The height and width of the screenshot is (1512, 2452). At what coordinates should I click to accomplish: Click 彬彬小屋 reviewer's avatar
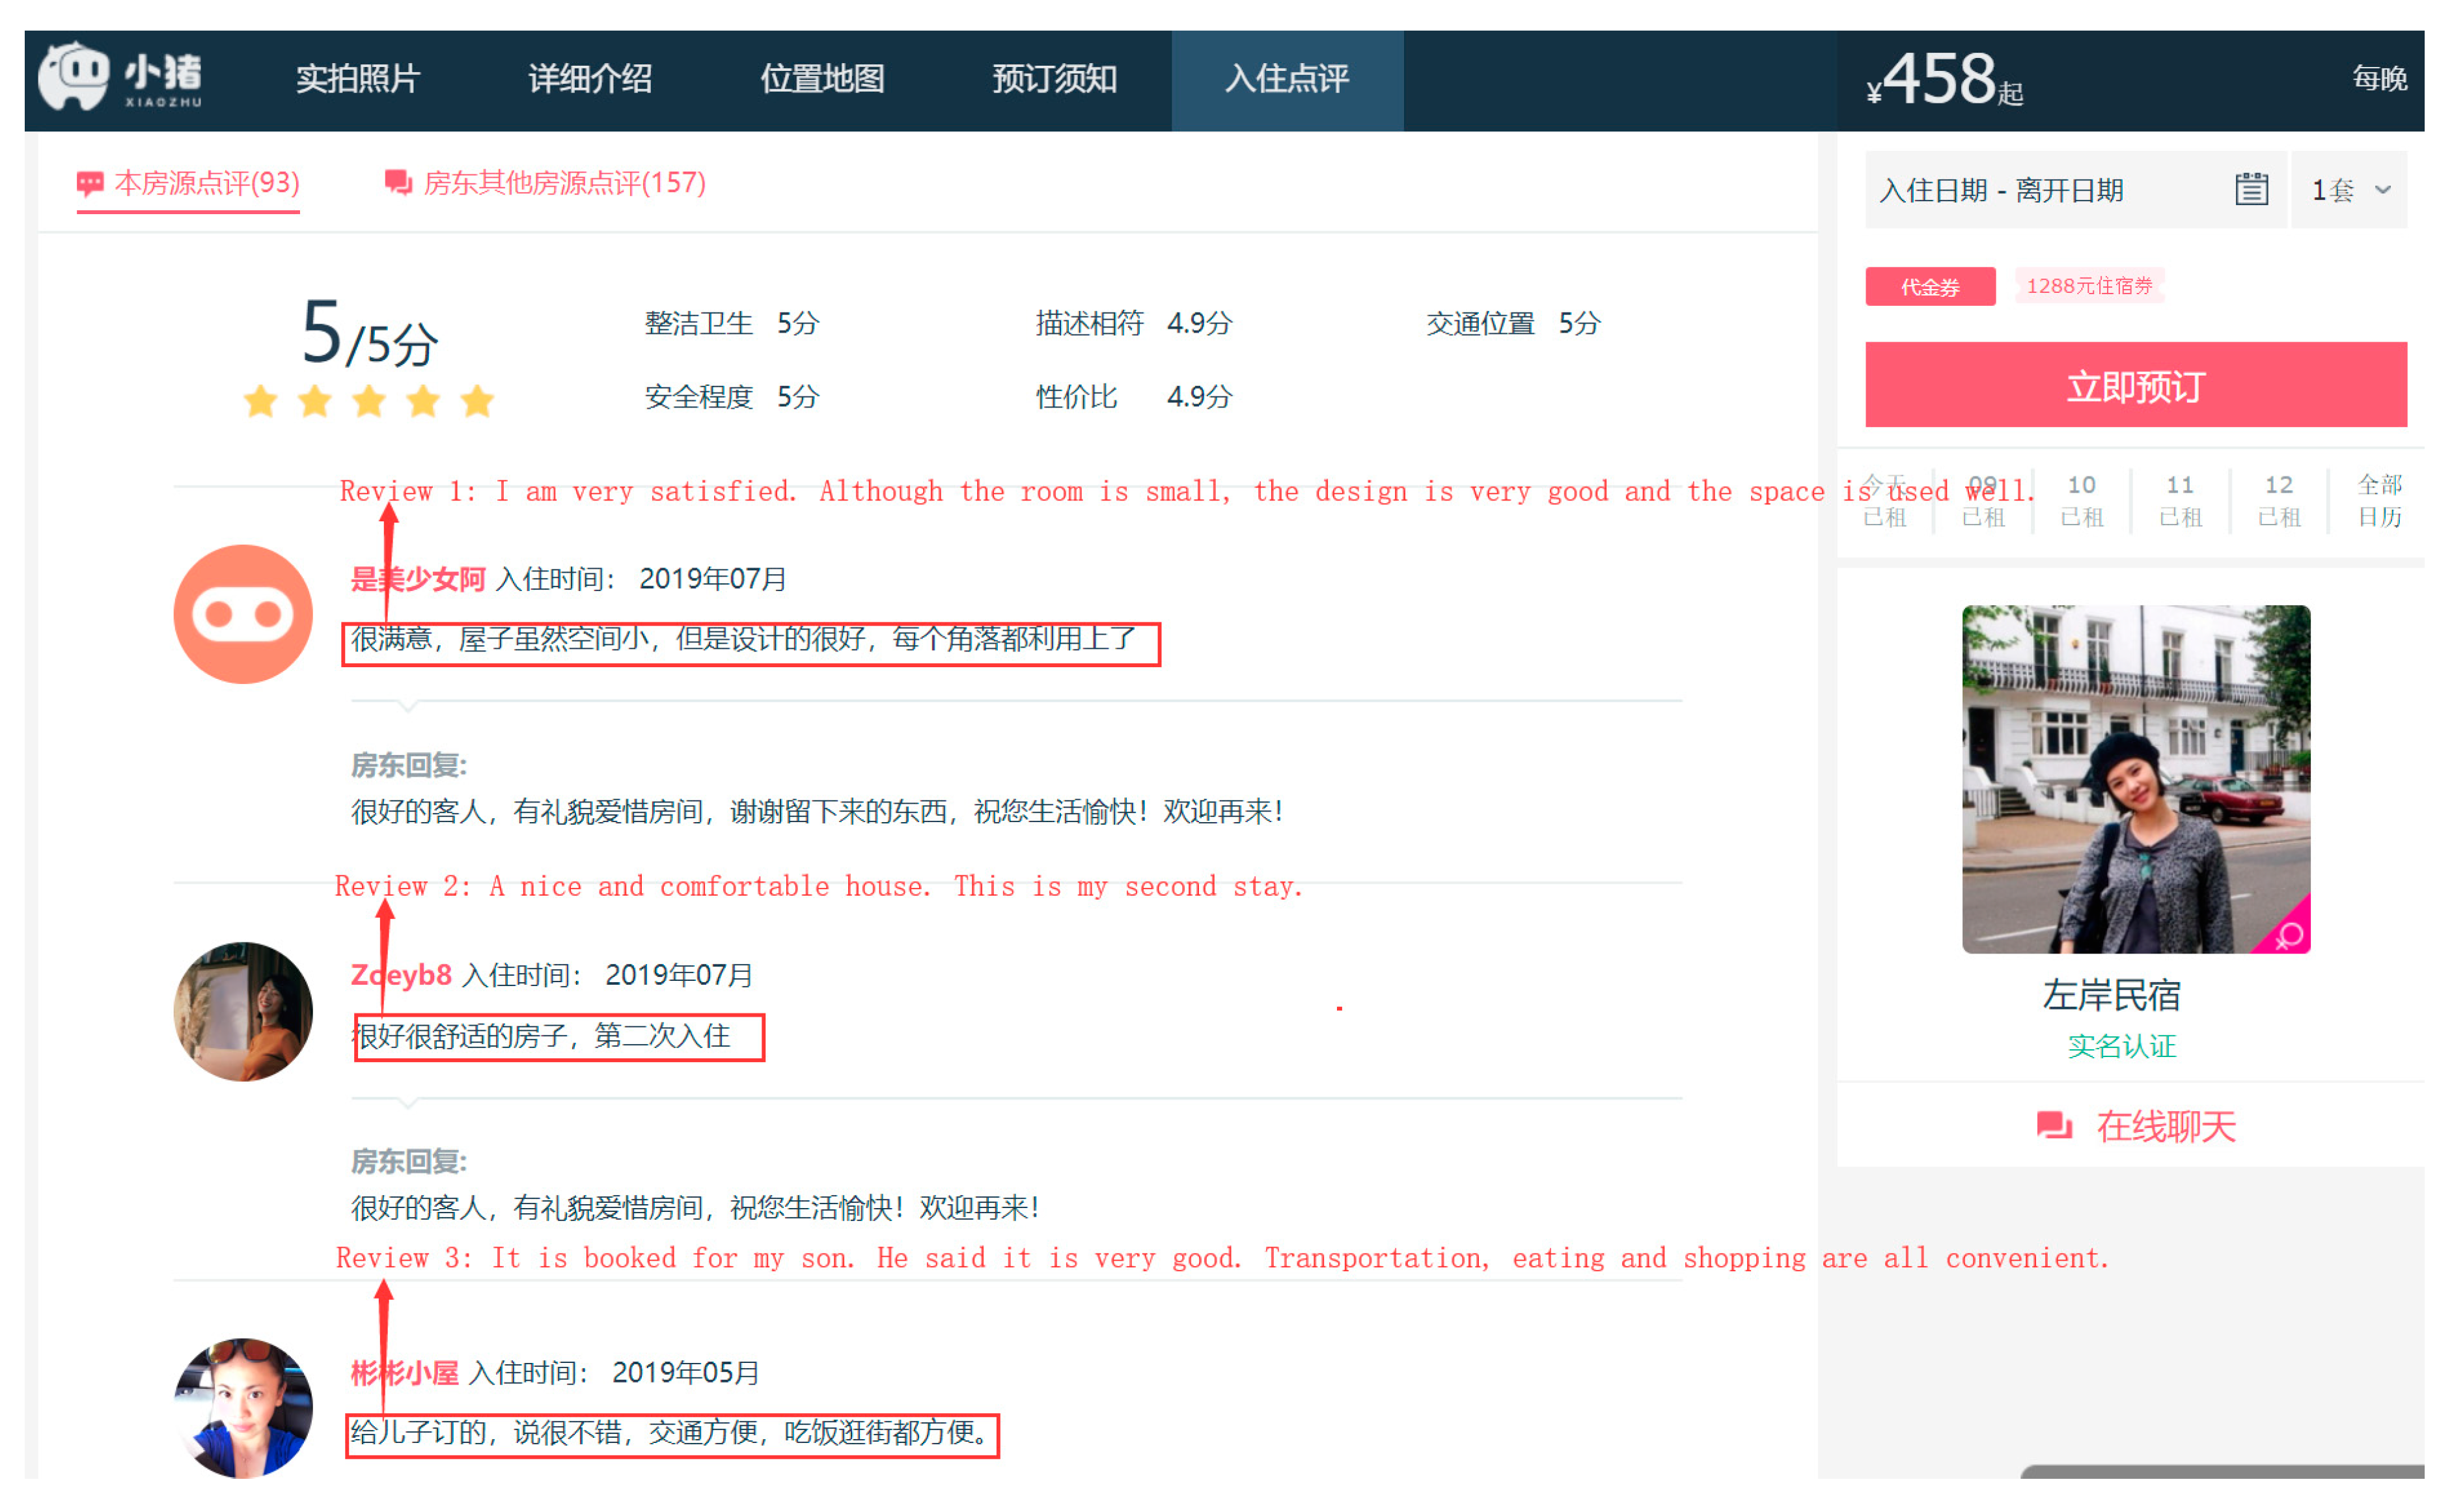coord(243,1407)
